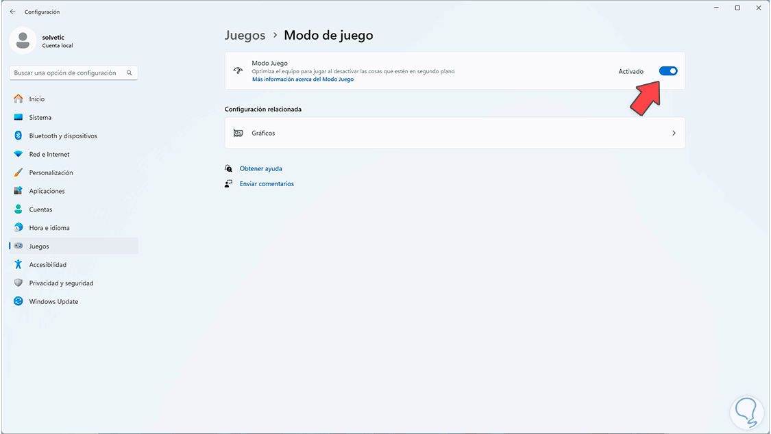Open the solvetic user avatar

point(23,40)
